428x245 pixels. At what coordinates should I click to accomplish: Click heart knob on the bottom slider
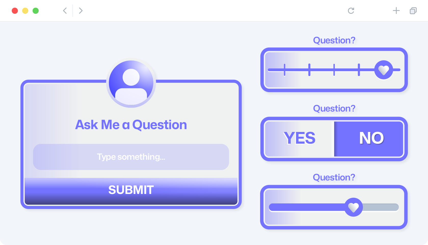354,207
